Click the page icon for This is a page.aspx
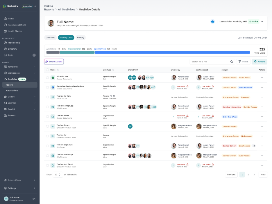 click(x=53, y=146)
